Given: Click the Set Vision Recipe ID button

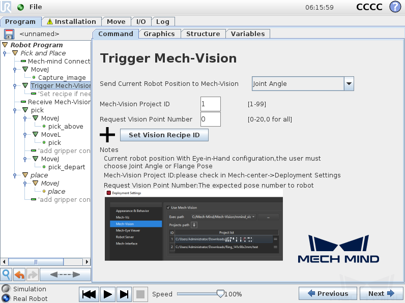Looking at the screenshot, I should [x=164, y=135].
